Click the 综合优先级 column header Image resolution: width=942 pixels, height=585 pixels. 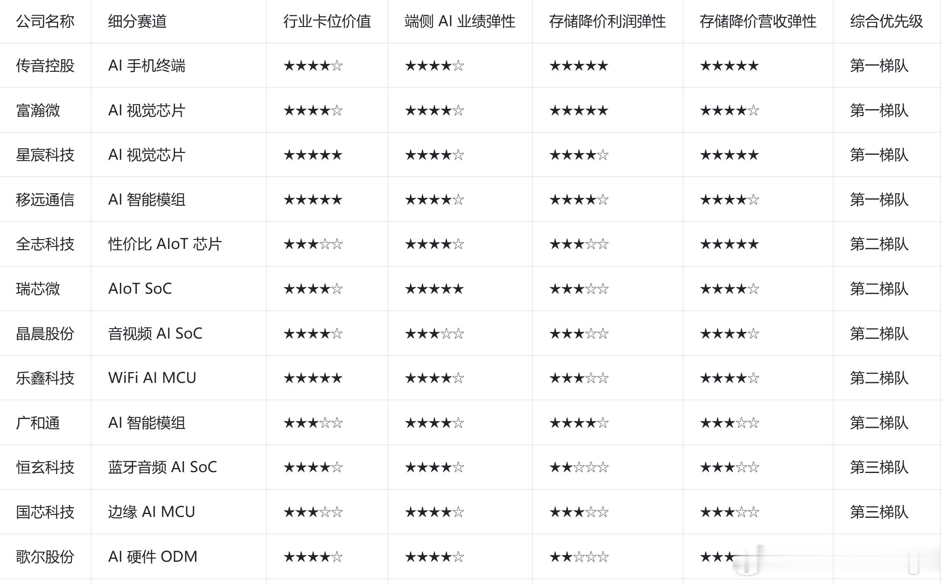point(887,21)
